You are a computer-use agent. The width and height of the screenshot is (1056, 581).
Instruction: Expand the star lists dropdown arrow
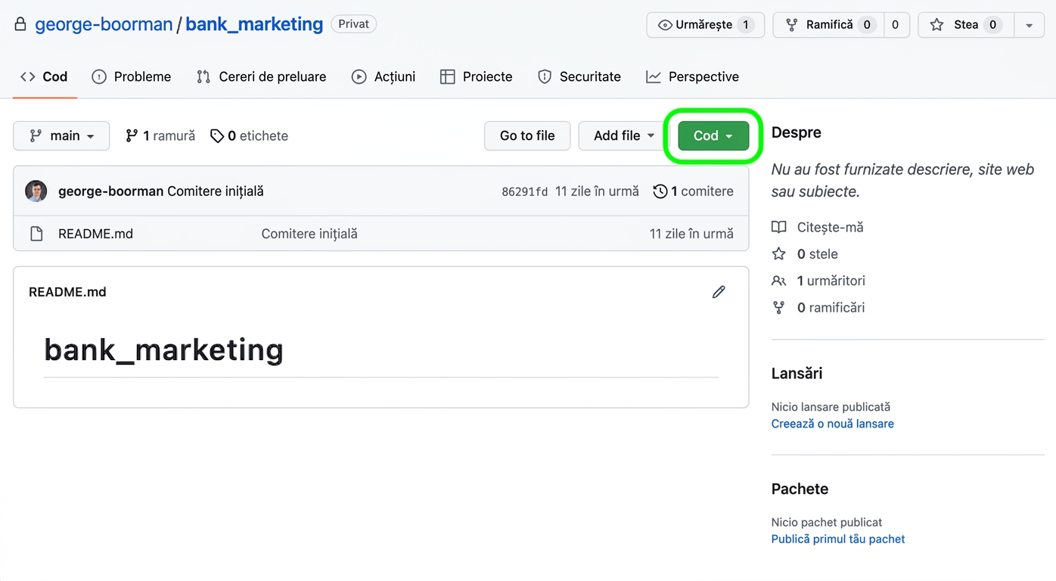(x=1029, y=25)
